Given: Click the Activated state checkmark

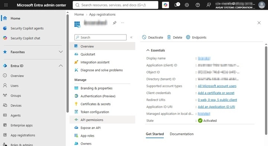Looking at the screenshot, I should [x=200, y=121].
